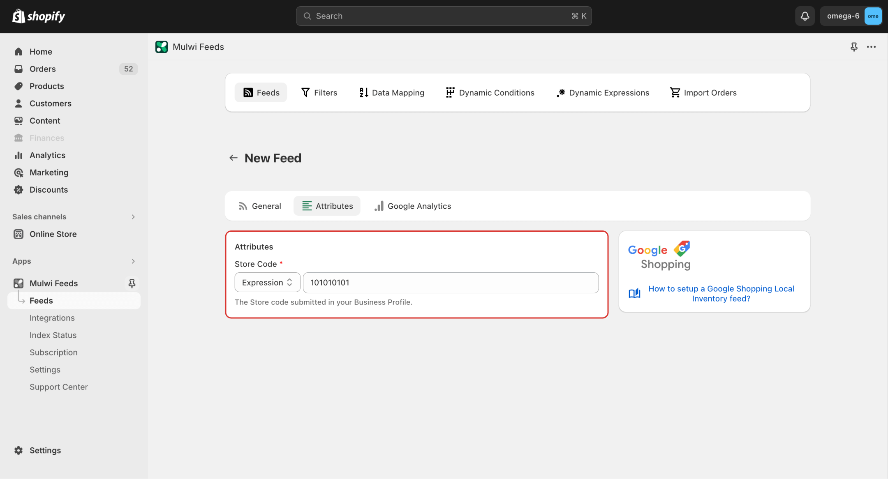Click the Discounts badge icon

[x=18, y=190]
